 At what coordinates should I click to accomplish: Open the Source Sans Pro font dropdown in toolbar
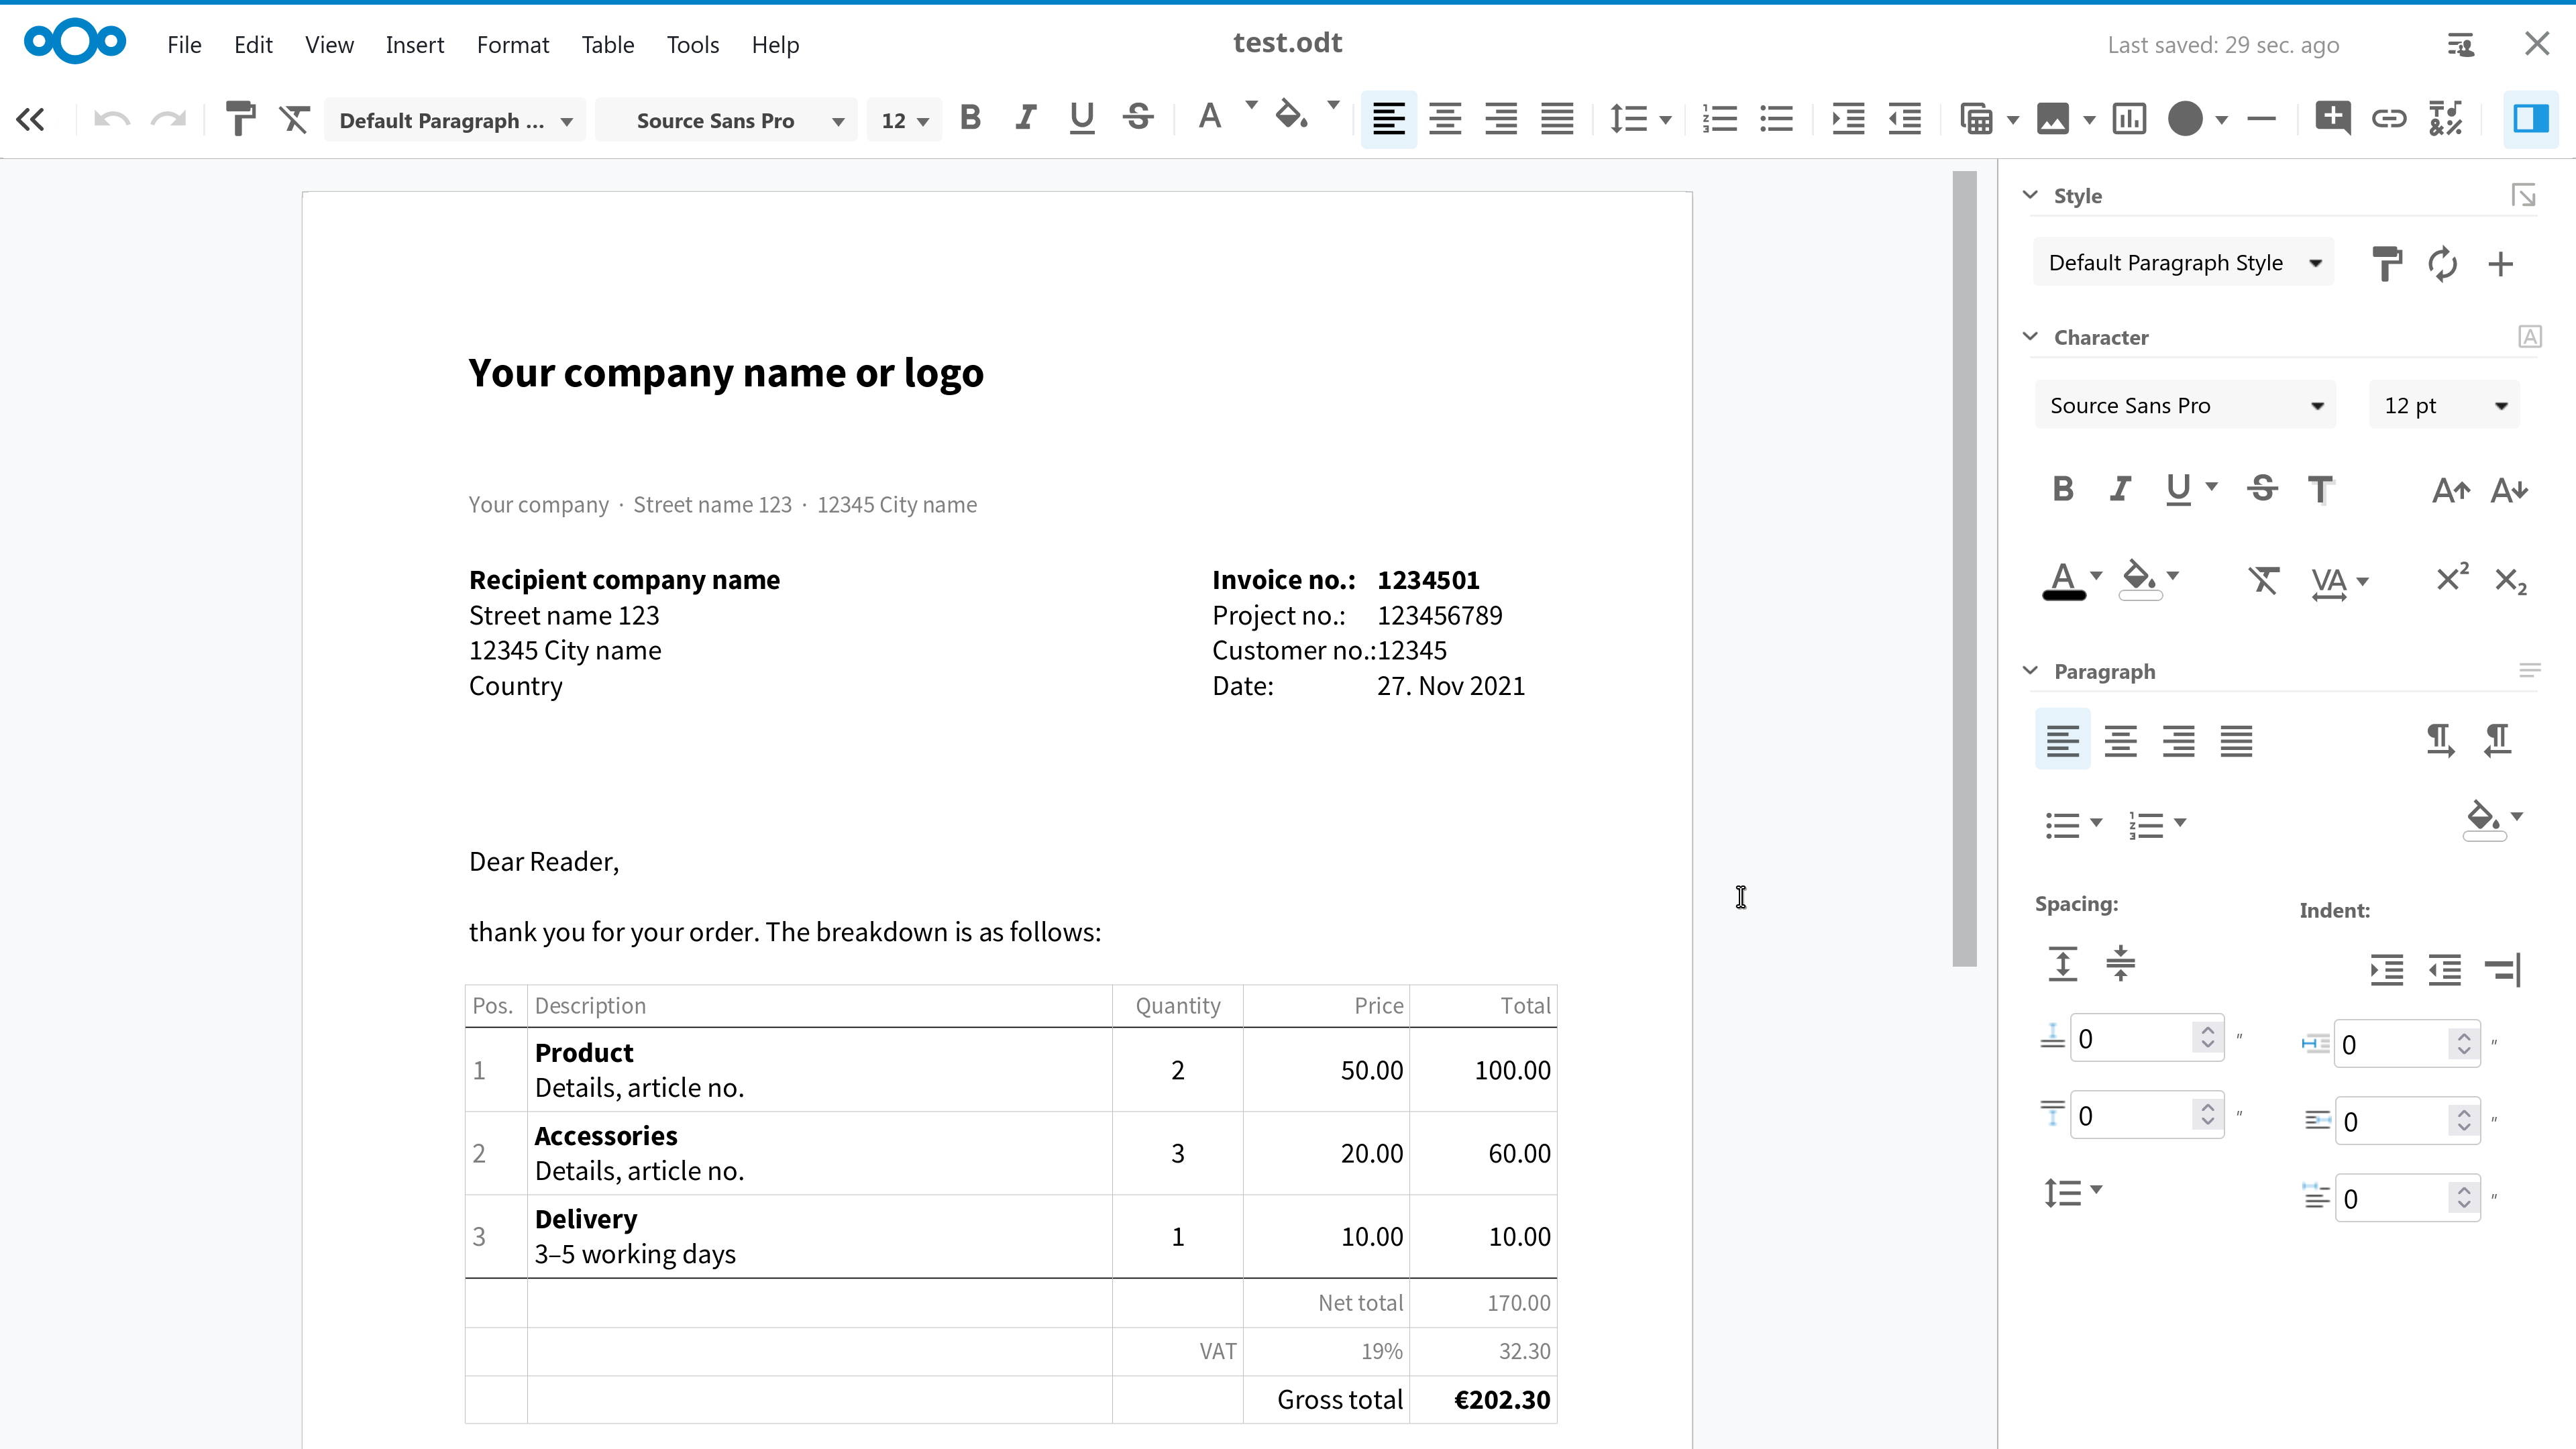point(838,121)
